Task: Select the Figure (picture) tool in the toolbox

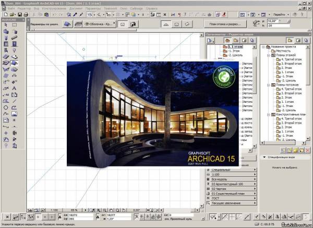Action: 14,114
